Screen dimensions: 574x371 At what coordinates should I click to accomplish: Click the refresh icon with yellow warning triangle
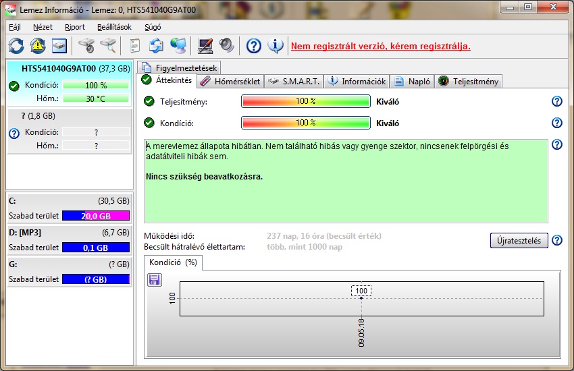pyautogui.click(x=38, y=46)
